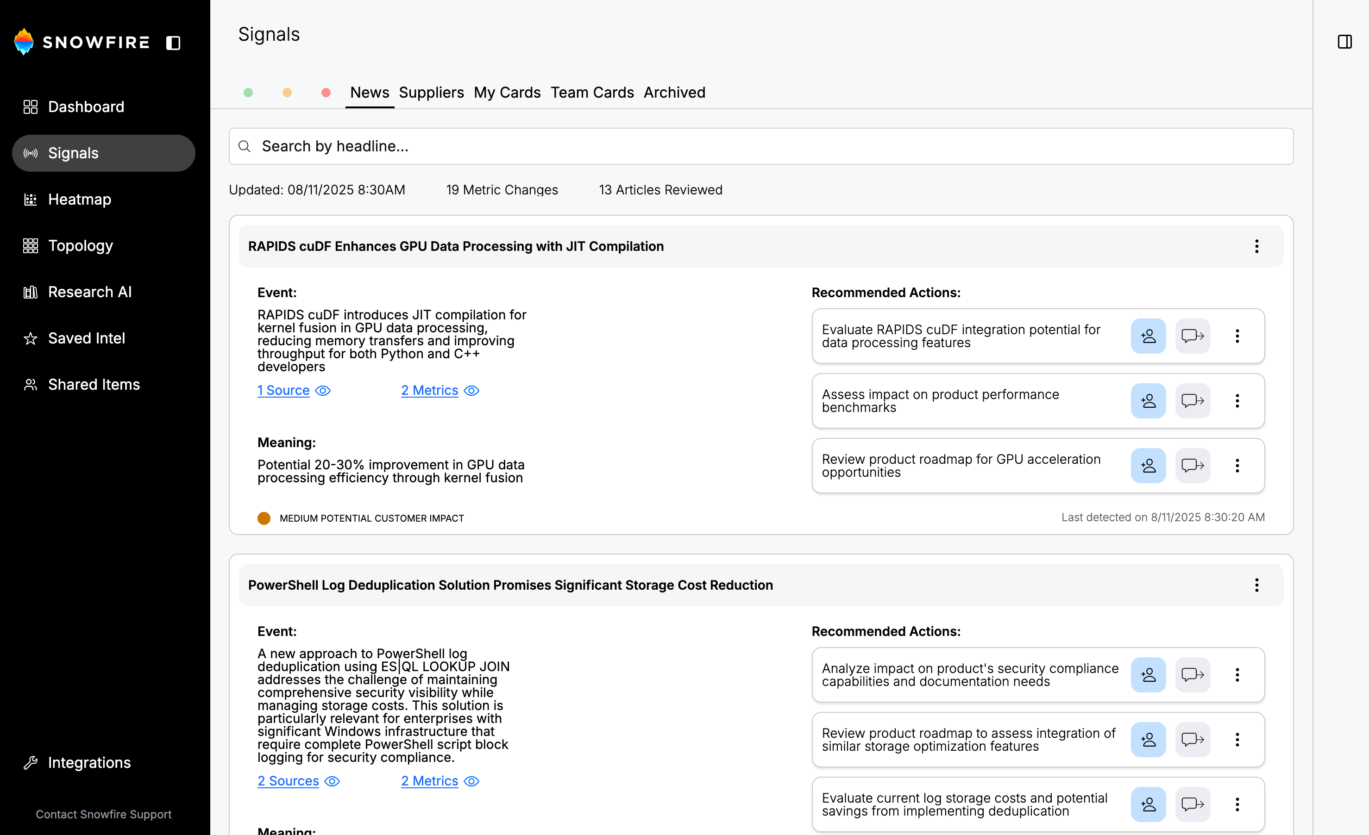Switch to the My Cards tab

tap(507, 92)
